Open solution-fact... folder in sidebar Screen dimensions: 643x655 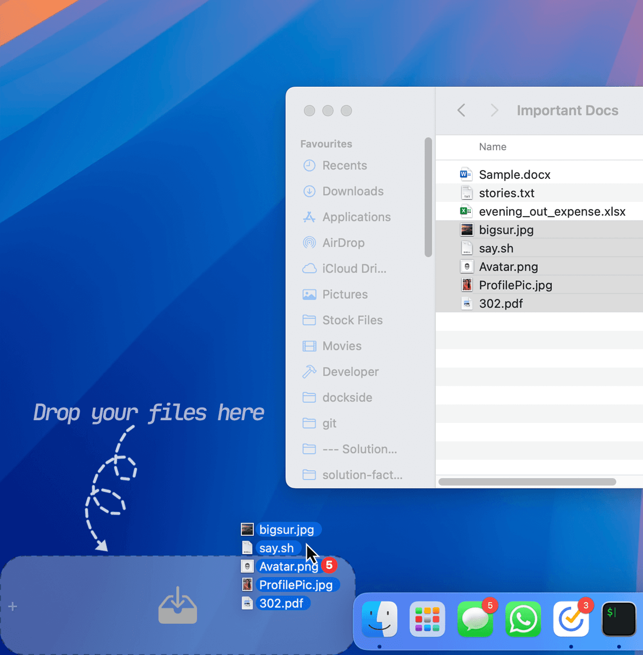[x=352, y=475]
